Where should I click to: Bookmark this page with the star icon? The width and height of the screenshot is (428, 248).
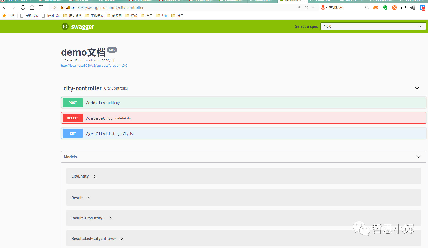[54, 8]
